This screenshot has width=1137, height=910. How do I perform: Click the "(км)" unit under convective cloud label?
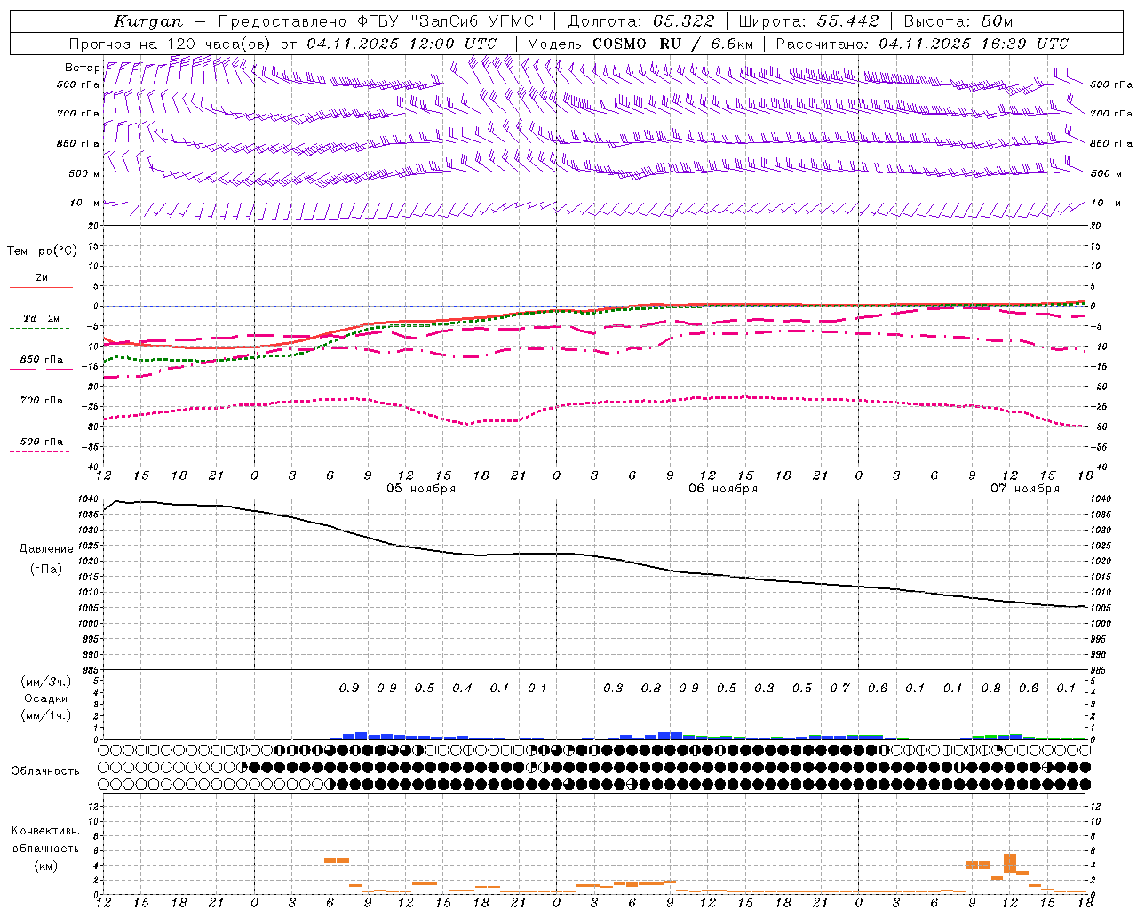click(46, 866)
